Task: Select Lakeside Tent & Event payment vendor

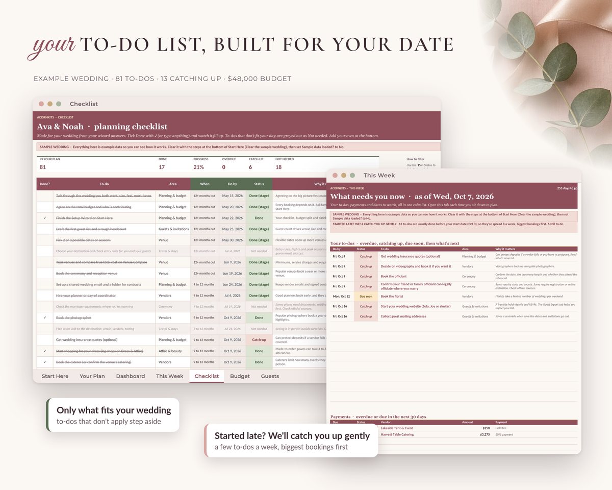Action: coord(397,428)
